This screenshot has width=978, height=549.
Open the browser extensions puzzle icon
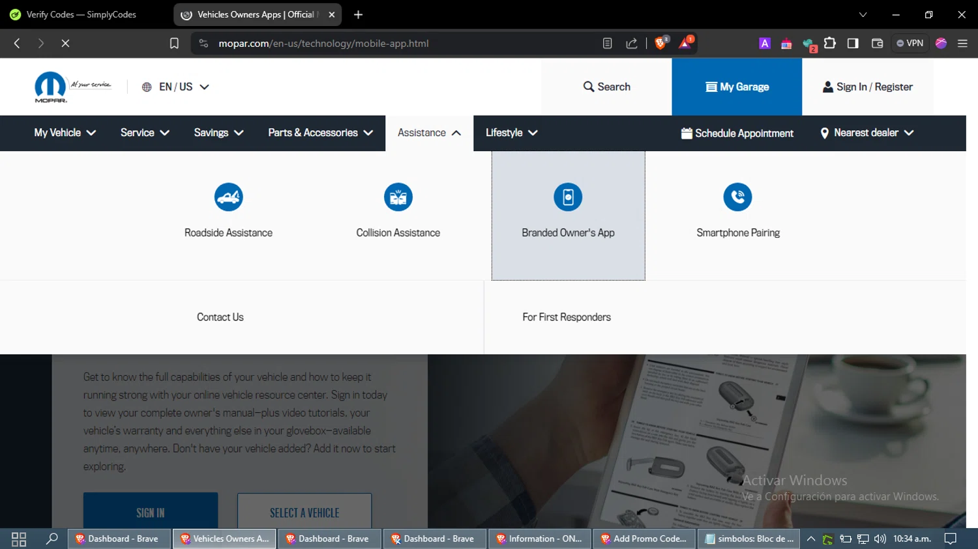coord(830,43)
